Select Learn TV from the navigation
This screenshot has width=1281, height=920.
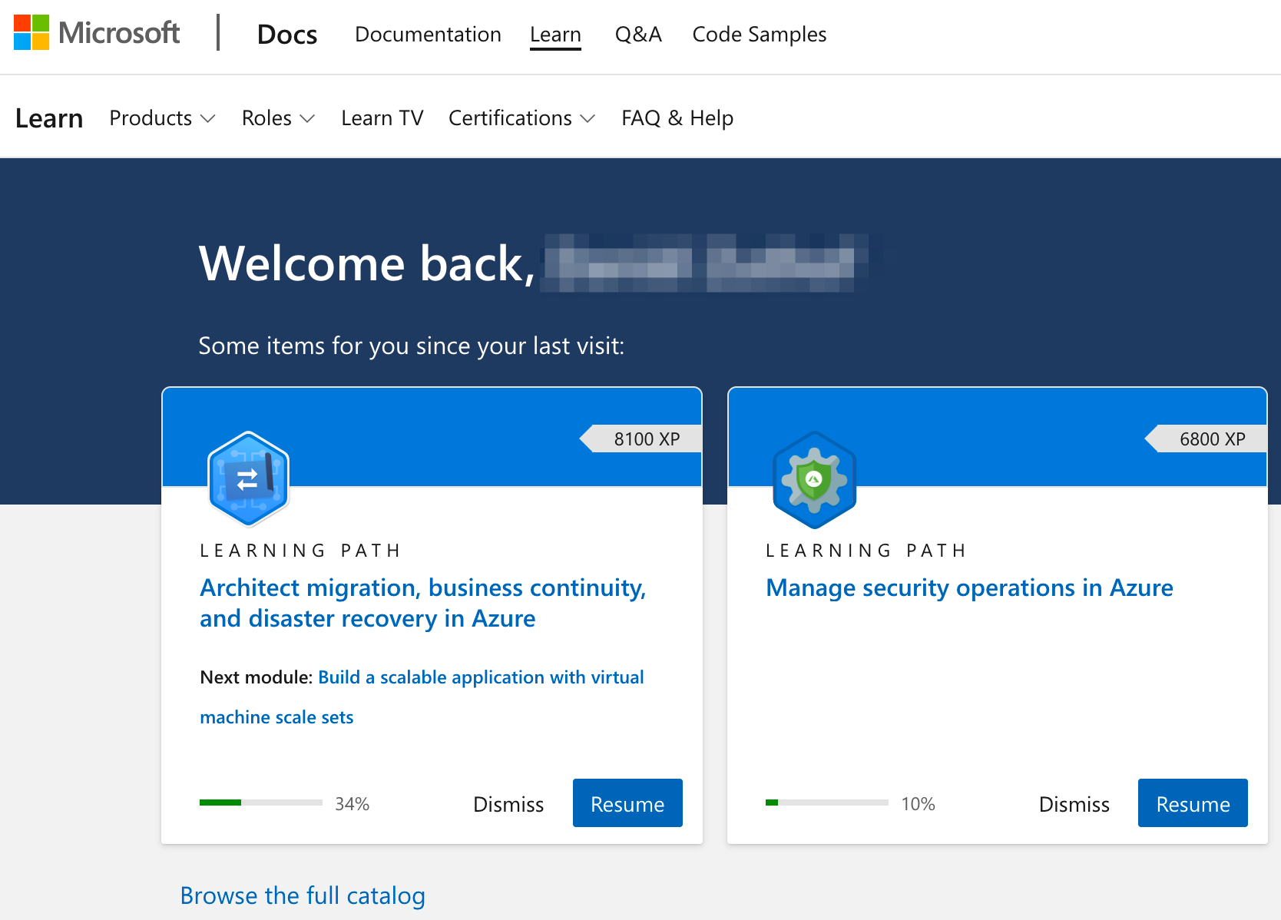tap(382, 118)
